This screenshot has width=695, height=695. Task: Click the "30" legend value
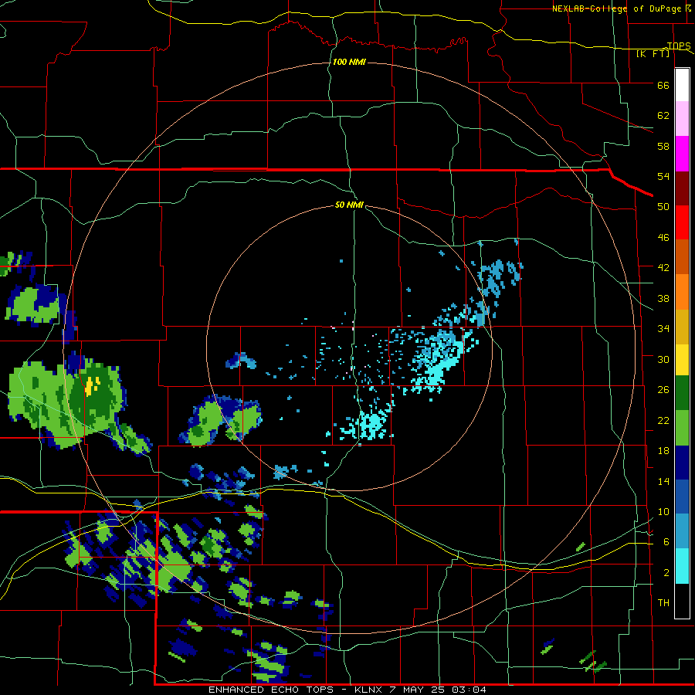[663, 359]
